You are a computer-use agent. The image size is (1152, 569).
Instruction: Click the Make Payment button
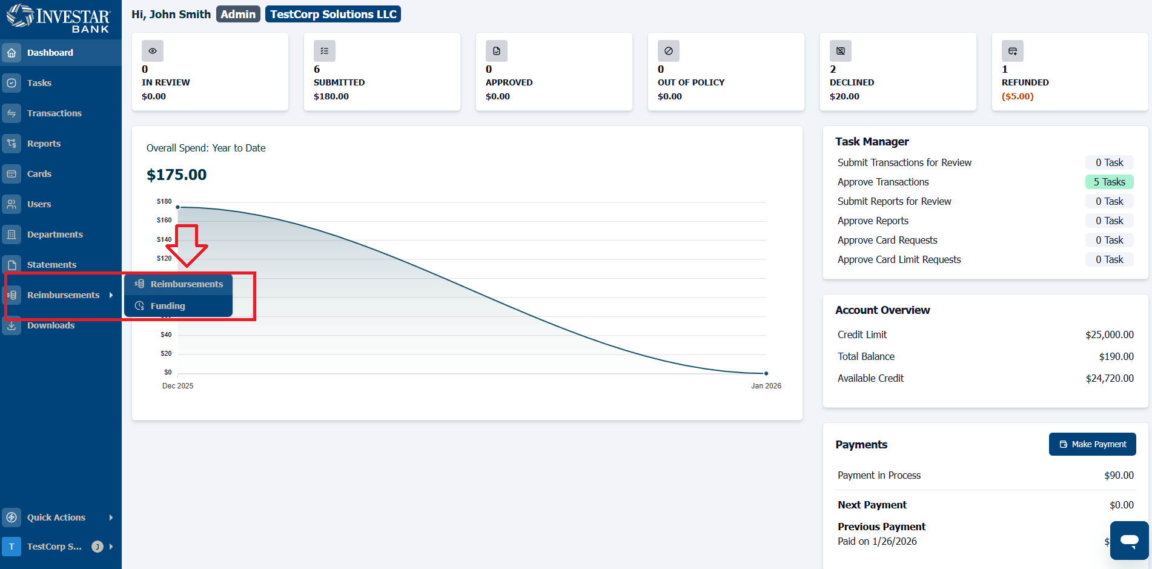pos(1092,444)
